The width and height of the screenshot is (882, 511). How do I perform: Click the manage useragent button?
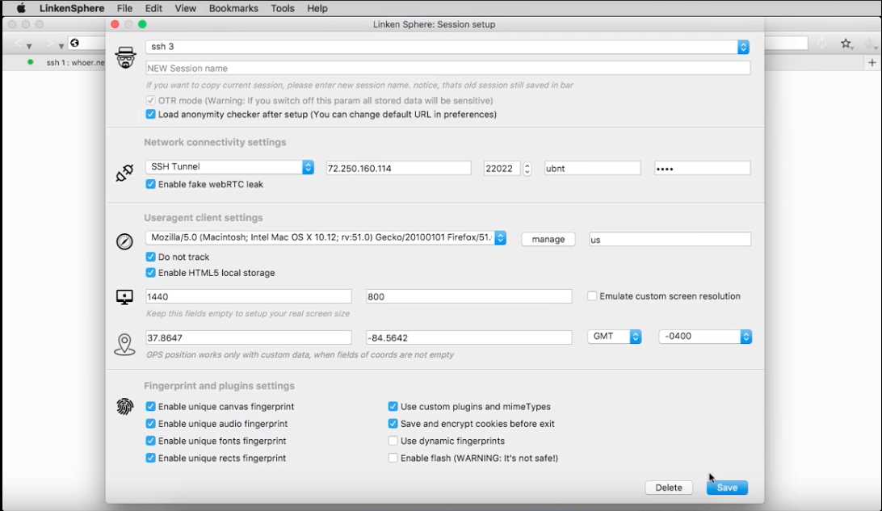548,239
